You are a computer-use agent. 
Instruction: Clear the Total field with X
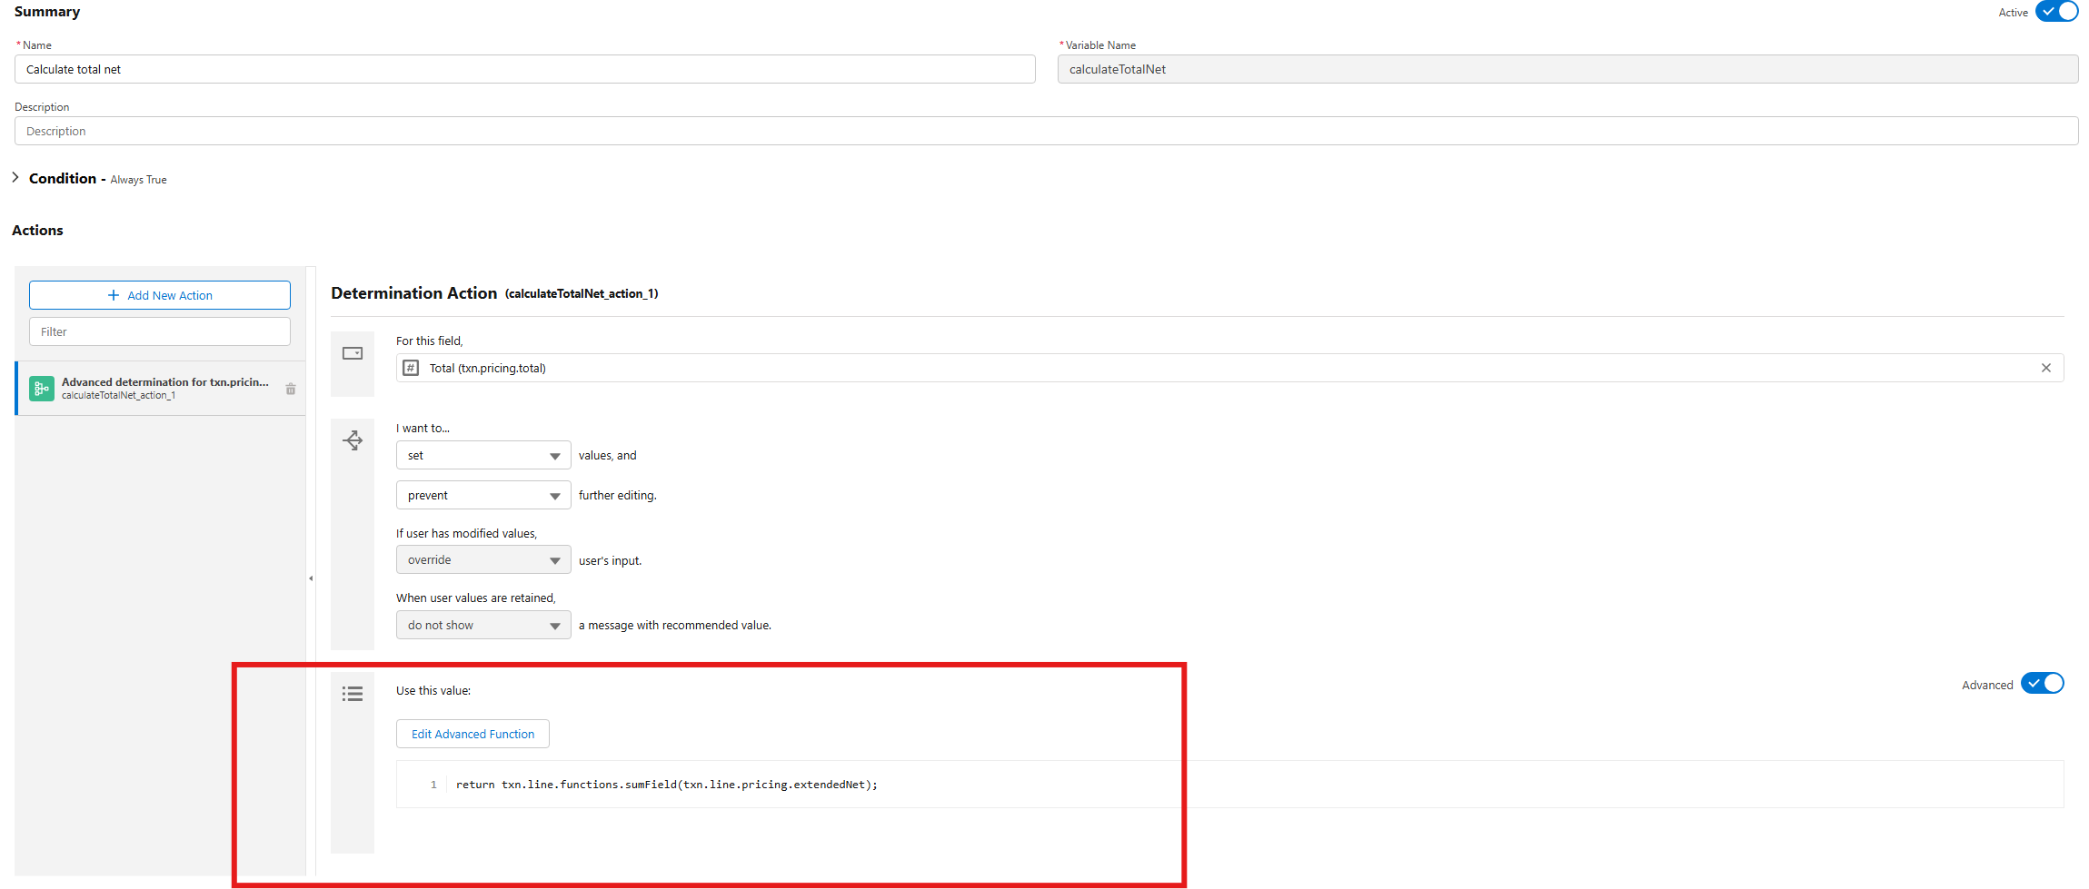click(x=2046, y=368)
